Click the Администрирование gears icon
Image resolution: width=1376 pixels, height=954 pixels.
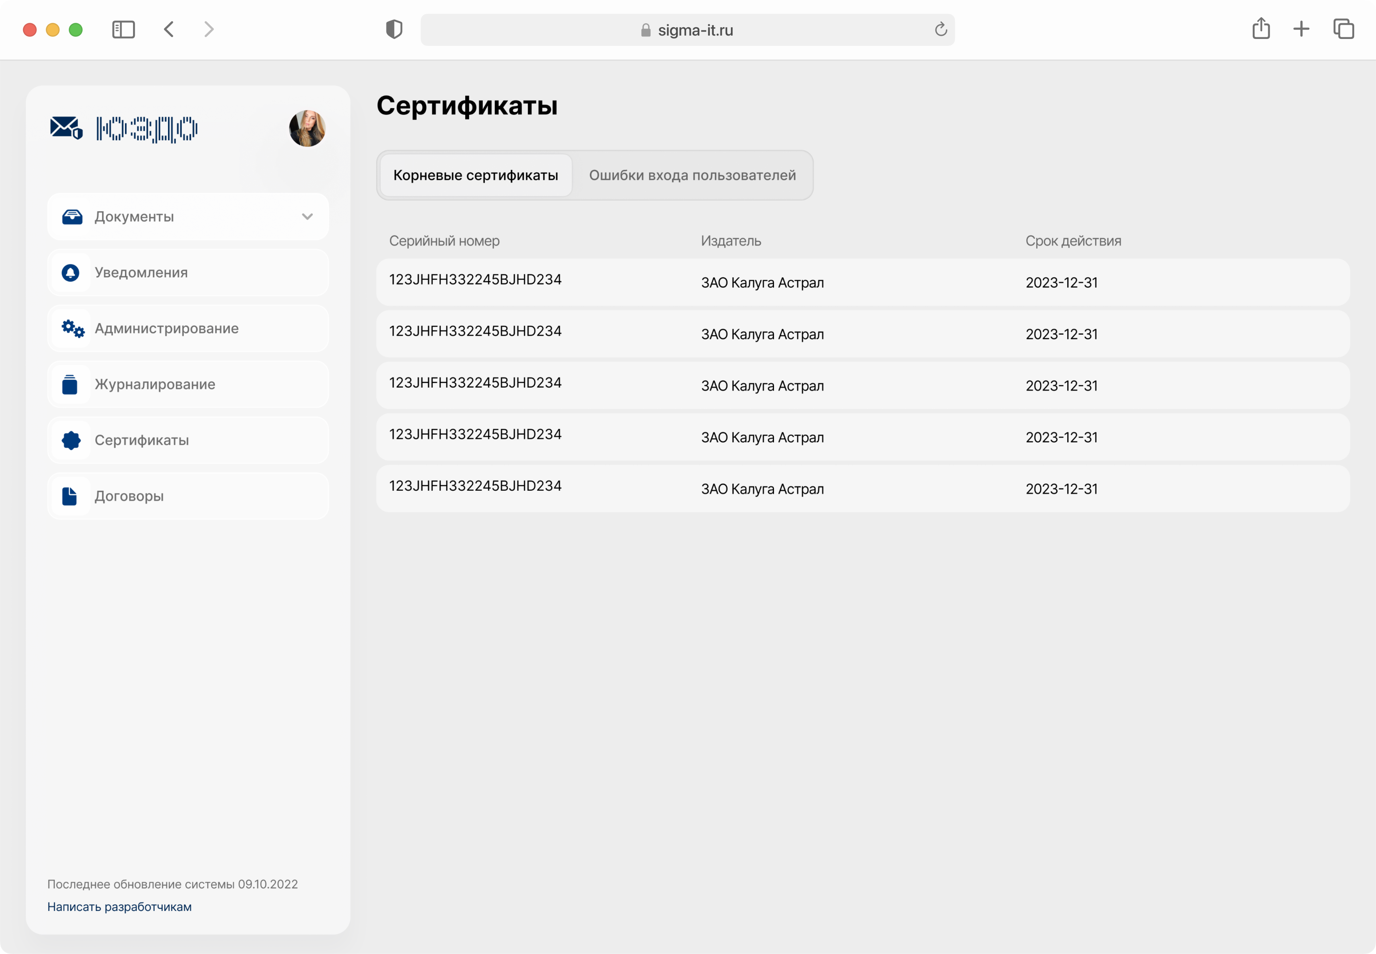73,329
